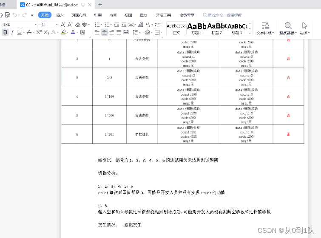Decrease paragraph indent

tap(116, 25)
